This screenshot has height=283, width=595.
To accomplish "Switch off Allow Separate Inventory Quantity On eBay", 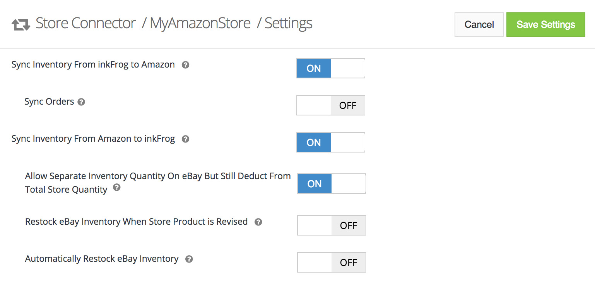I will 331,183.
